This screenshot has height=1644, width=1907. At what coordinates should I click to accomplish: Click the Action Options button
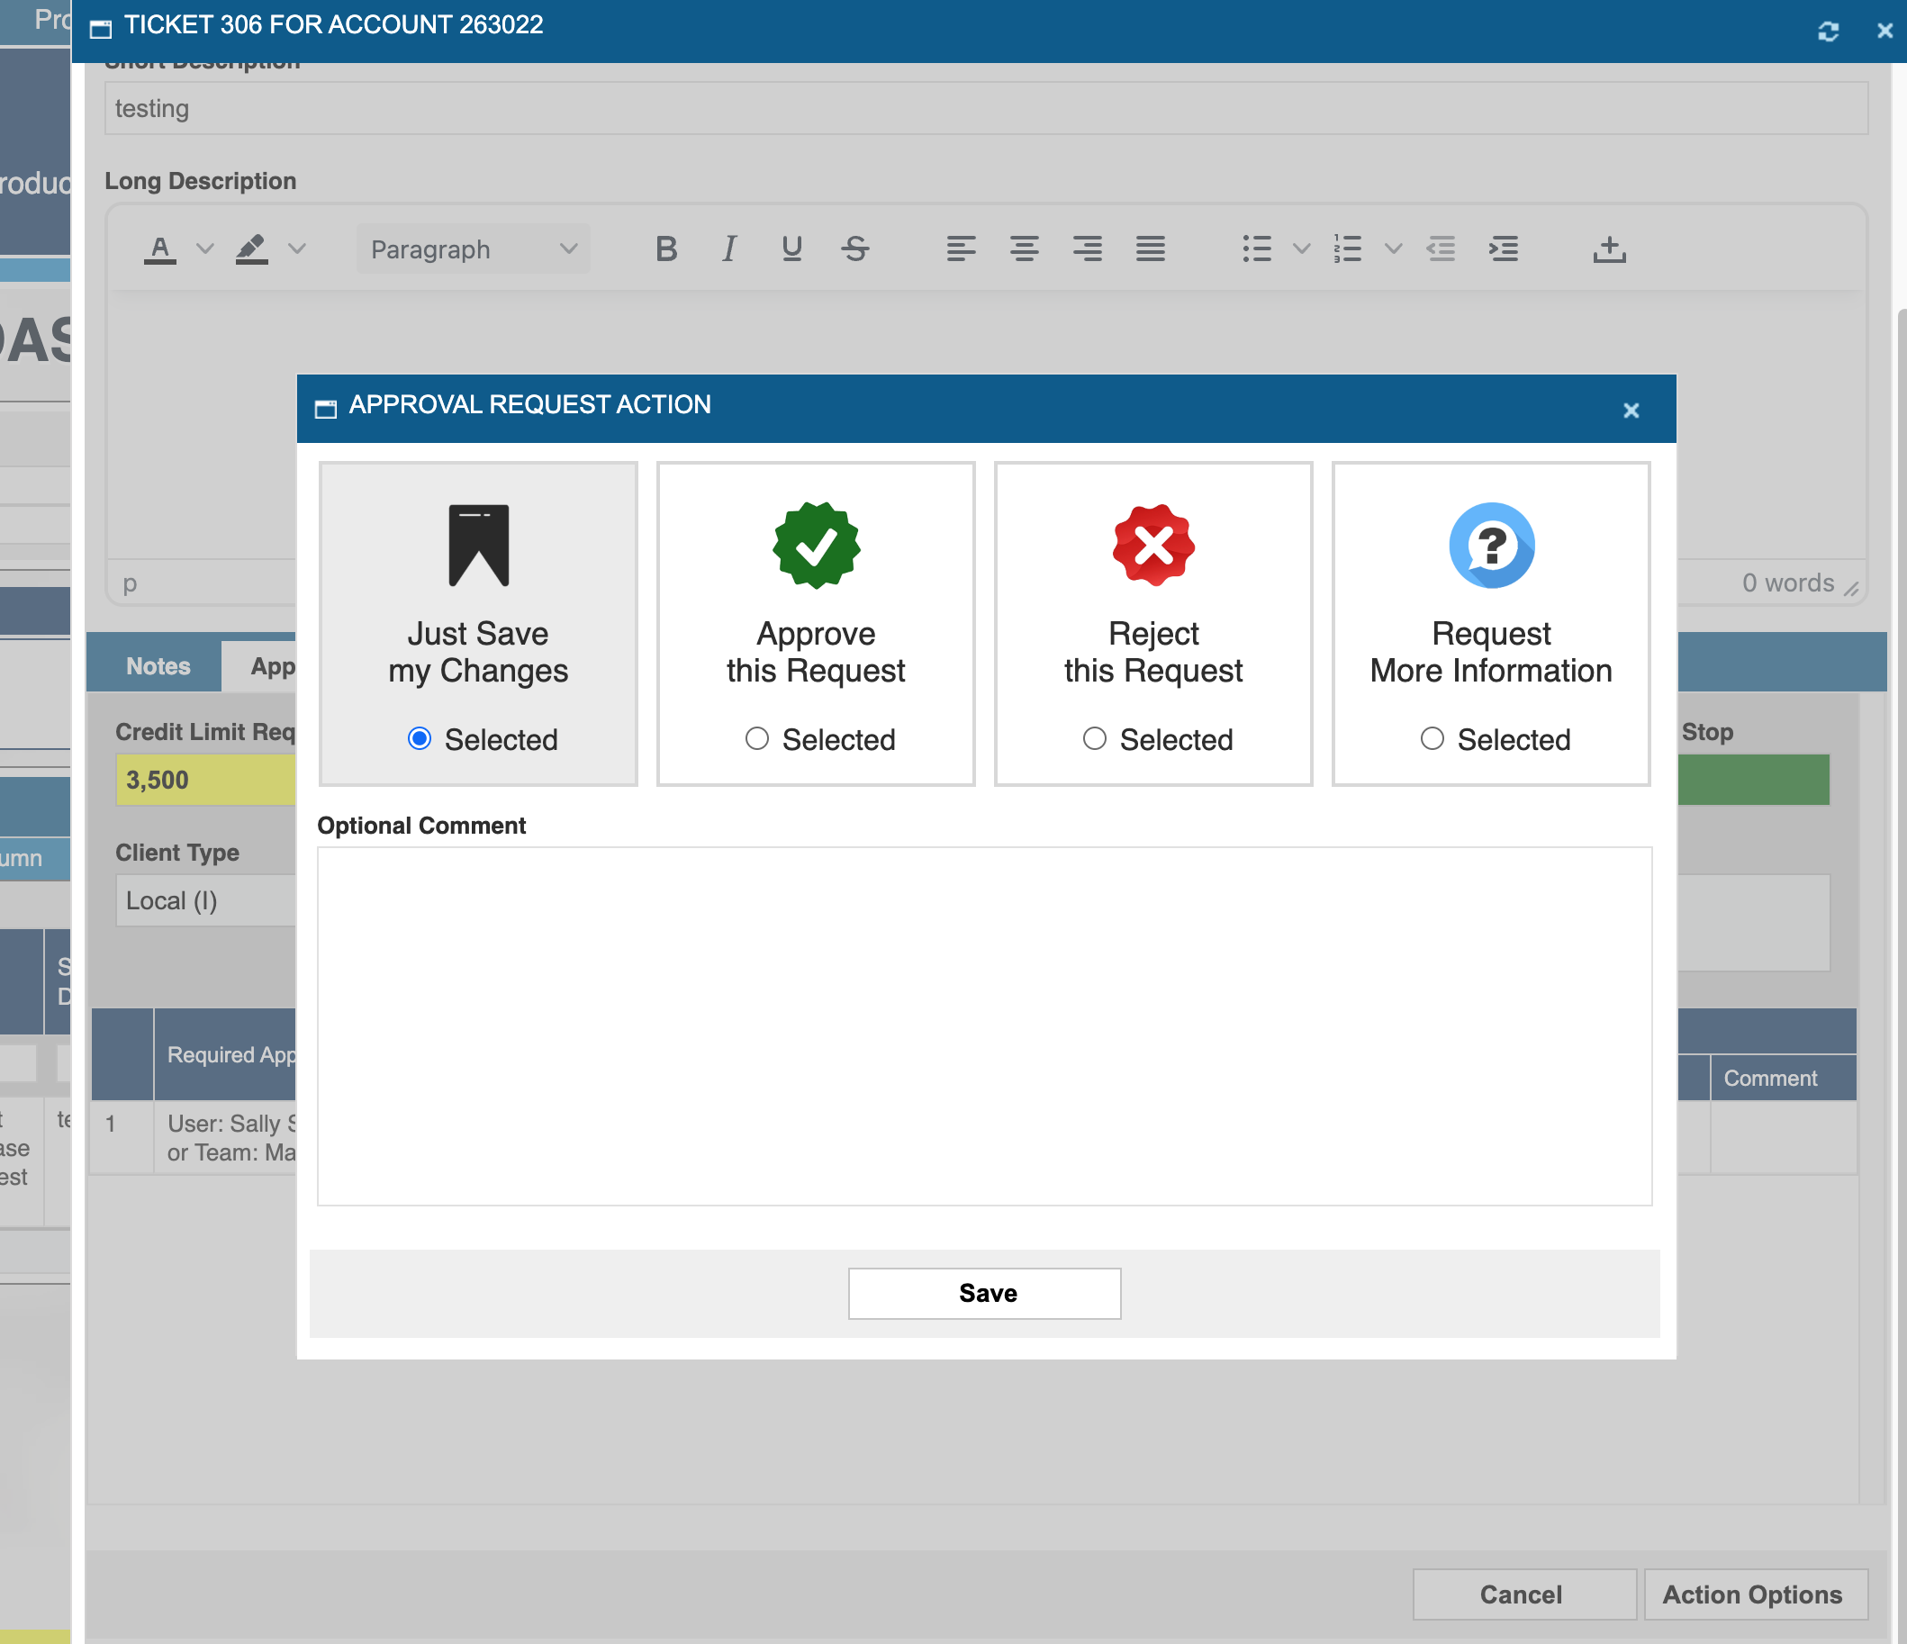point(1751,1594)
